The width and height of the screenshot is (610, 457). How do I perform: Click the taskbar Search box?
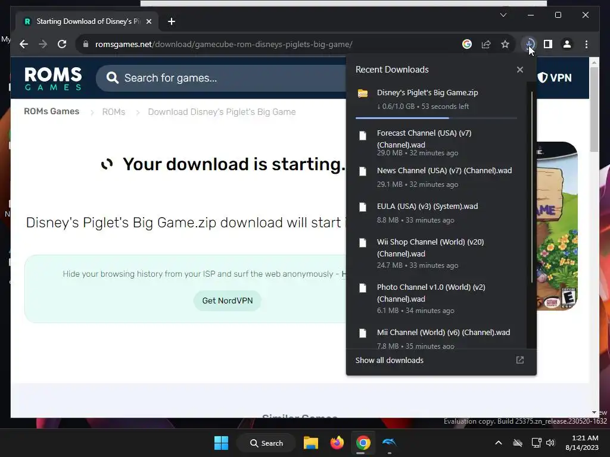click(266, 443)
